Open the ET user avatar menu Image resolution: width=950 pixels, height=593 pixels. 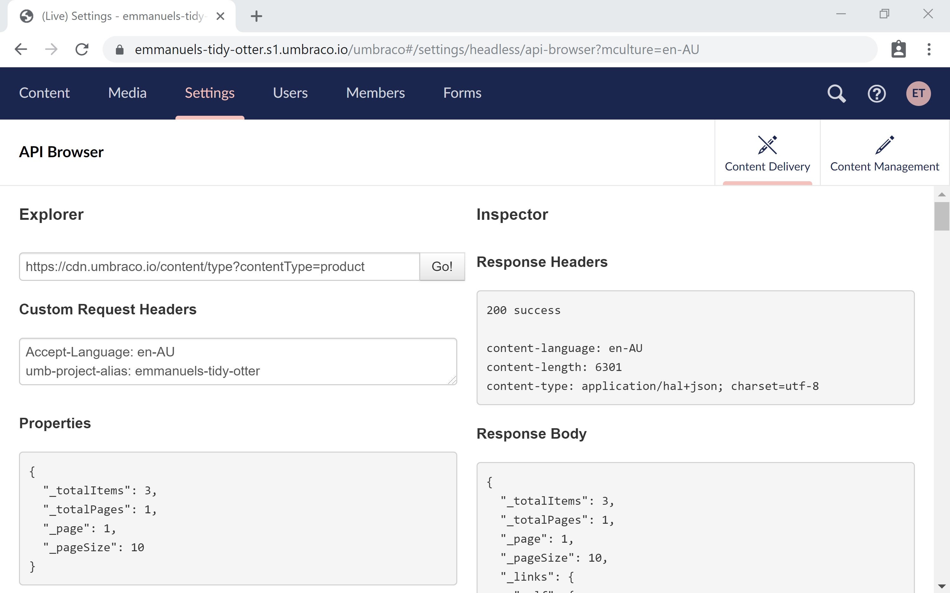point(918,93)
